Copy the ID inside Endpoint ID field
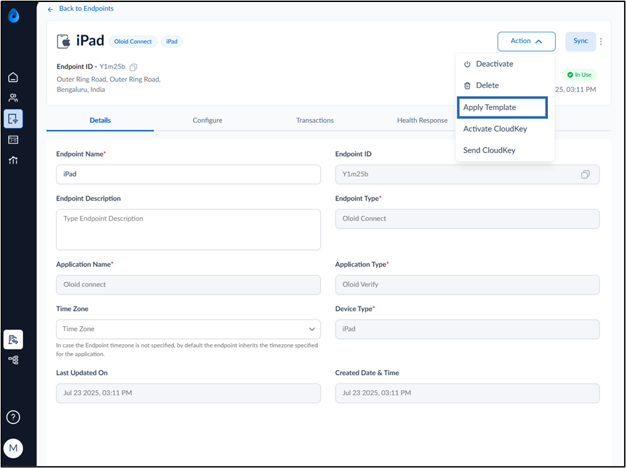Image resolution: width=626 pixels, height=468 pixels. point(585,175)
